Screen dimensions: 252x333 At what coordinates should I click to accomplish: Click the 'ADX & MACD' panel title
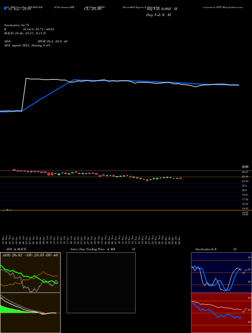coord(16,249)
